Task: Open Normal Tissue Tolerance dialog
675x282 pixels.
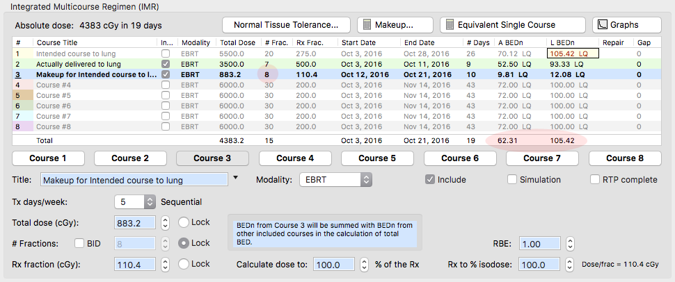Action: click(286, 25)
